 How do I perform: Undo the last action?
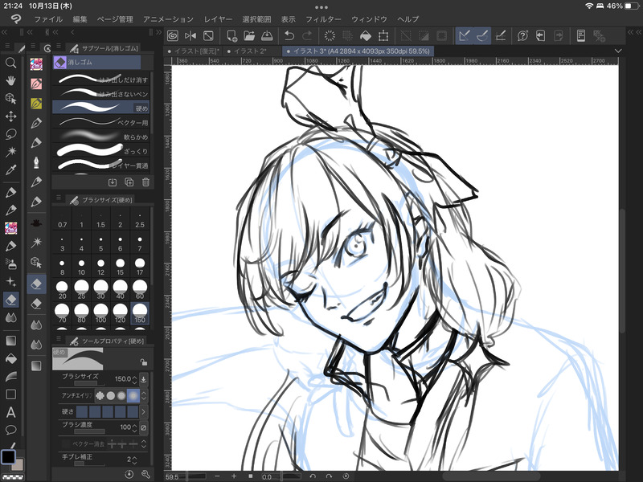289,36
